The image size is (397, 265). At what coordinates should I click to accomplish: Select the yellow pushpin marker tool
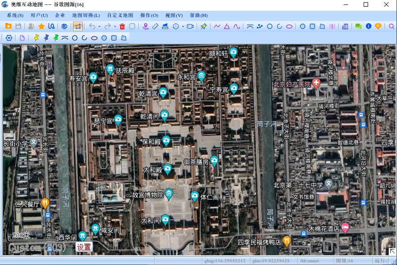coord(203,26)
